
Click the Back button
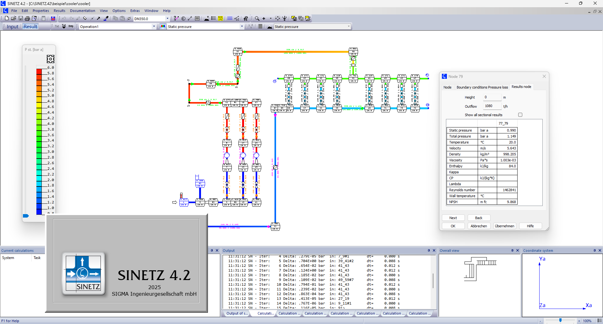(x=479, y=218)
